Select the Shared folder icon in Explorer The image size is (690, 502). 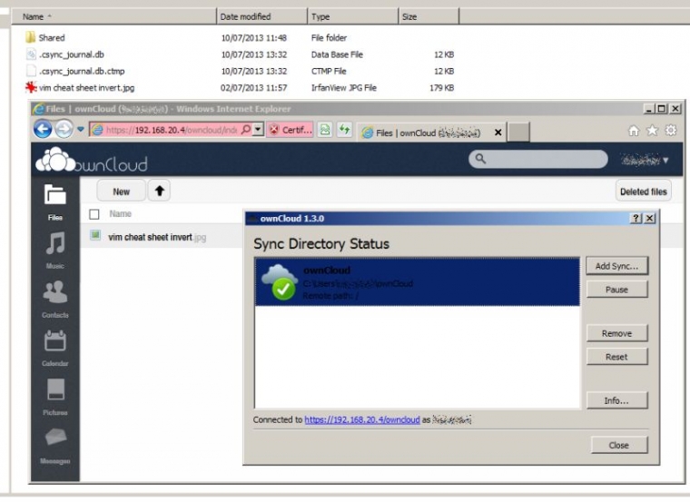coord(30,37)
